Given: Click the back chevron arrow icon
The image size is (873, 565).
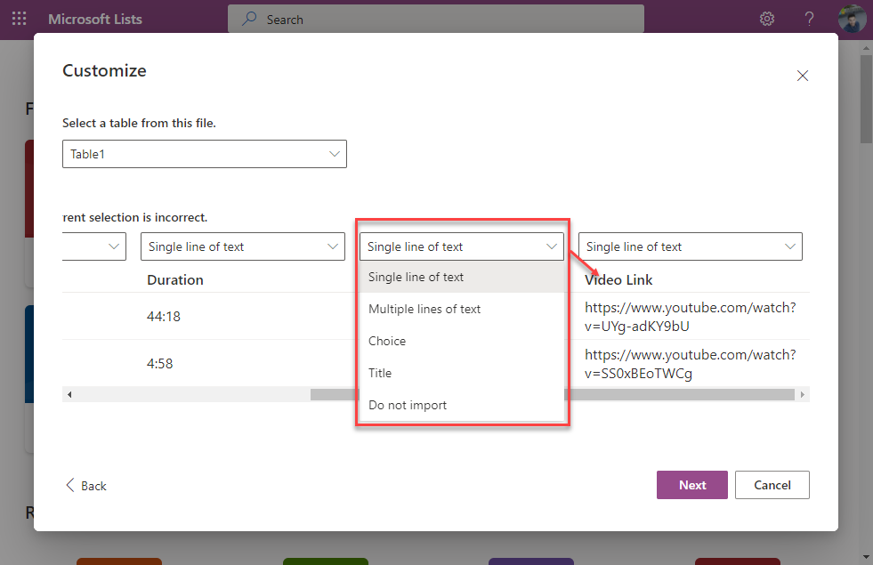Looking at the screenshot, I should [x=70, y=485].
